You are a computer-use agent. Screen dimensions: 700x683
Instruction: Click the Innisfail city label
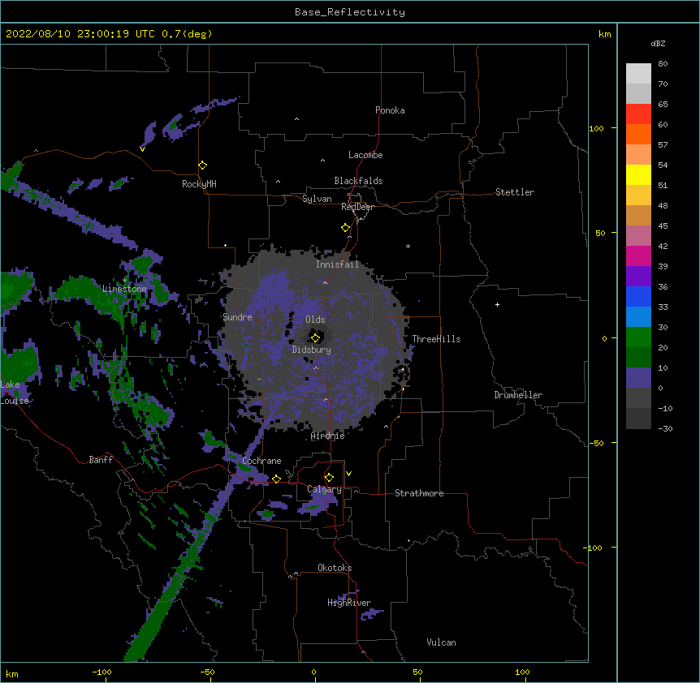click(338, 264)
